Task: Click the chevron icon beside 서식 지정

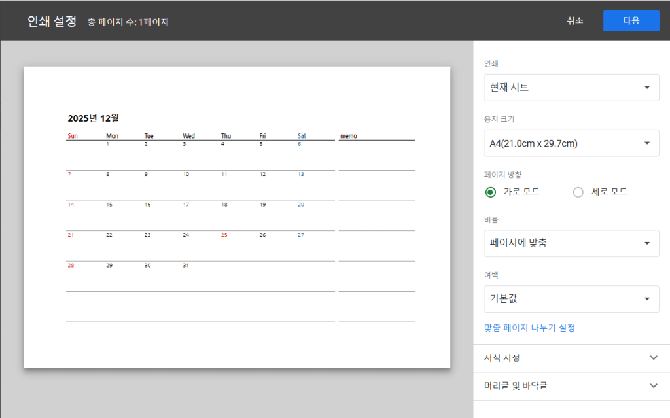Action: point(653,358)
